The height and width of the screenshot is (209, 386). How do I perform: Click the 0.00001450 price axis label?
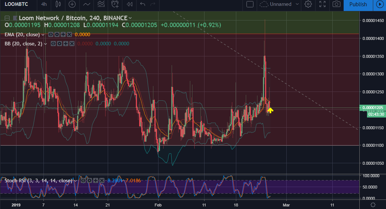tap(373, 20)
